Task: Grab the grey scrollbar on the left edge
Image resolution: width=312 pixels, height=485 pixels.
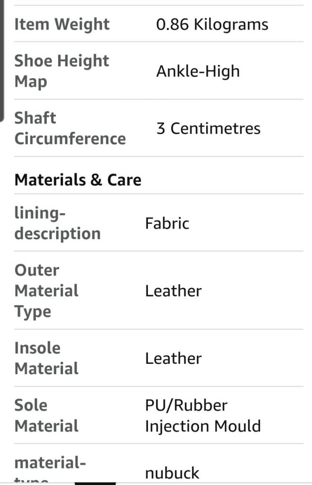Action: (2, 62)
